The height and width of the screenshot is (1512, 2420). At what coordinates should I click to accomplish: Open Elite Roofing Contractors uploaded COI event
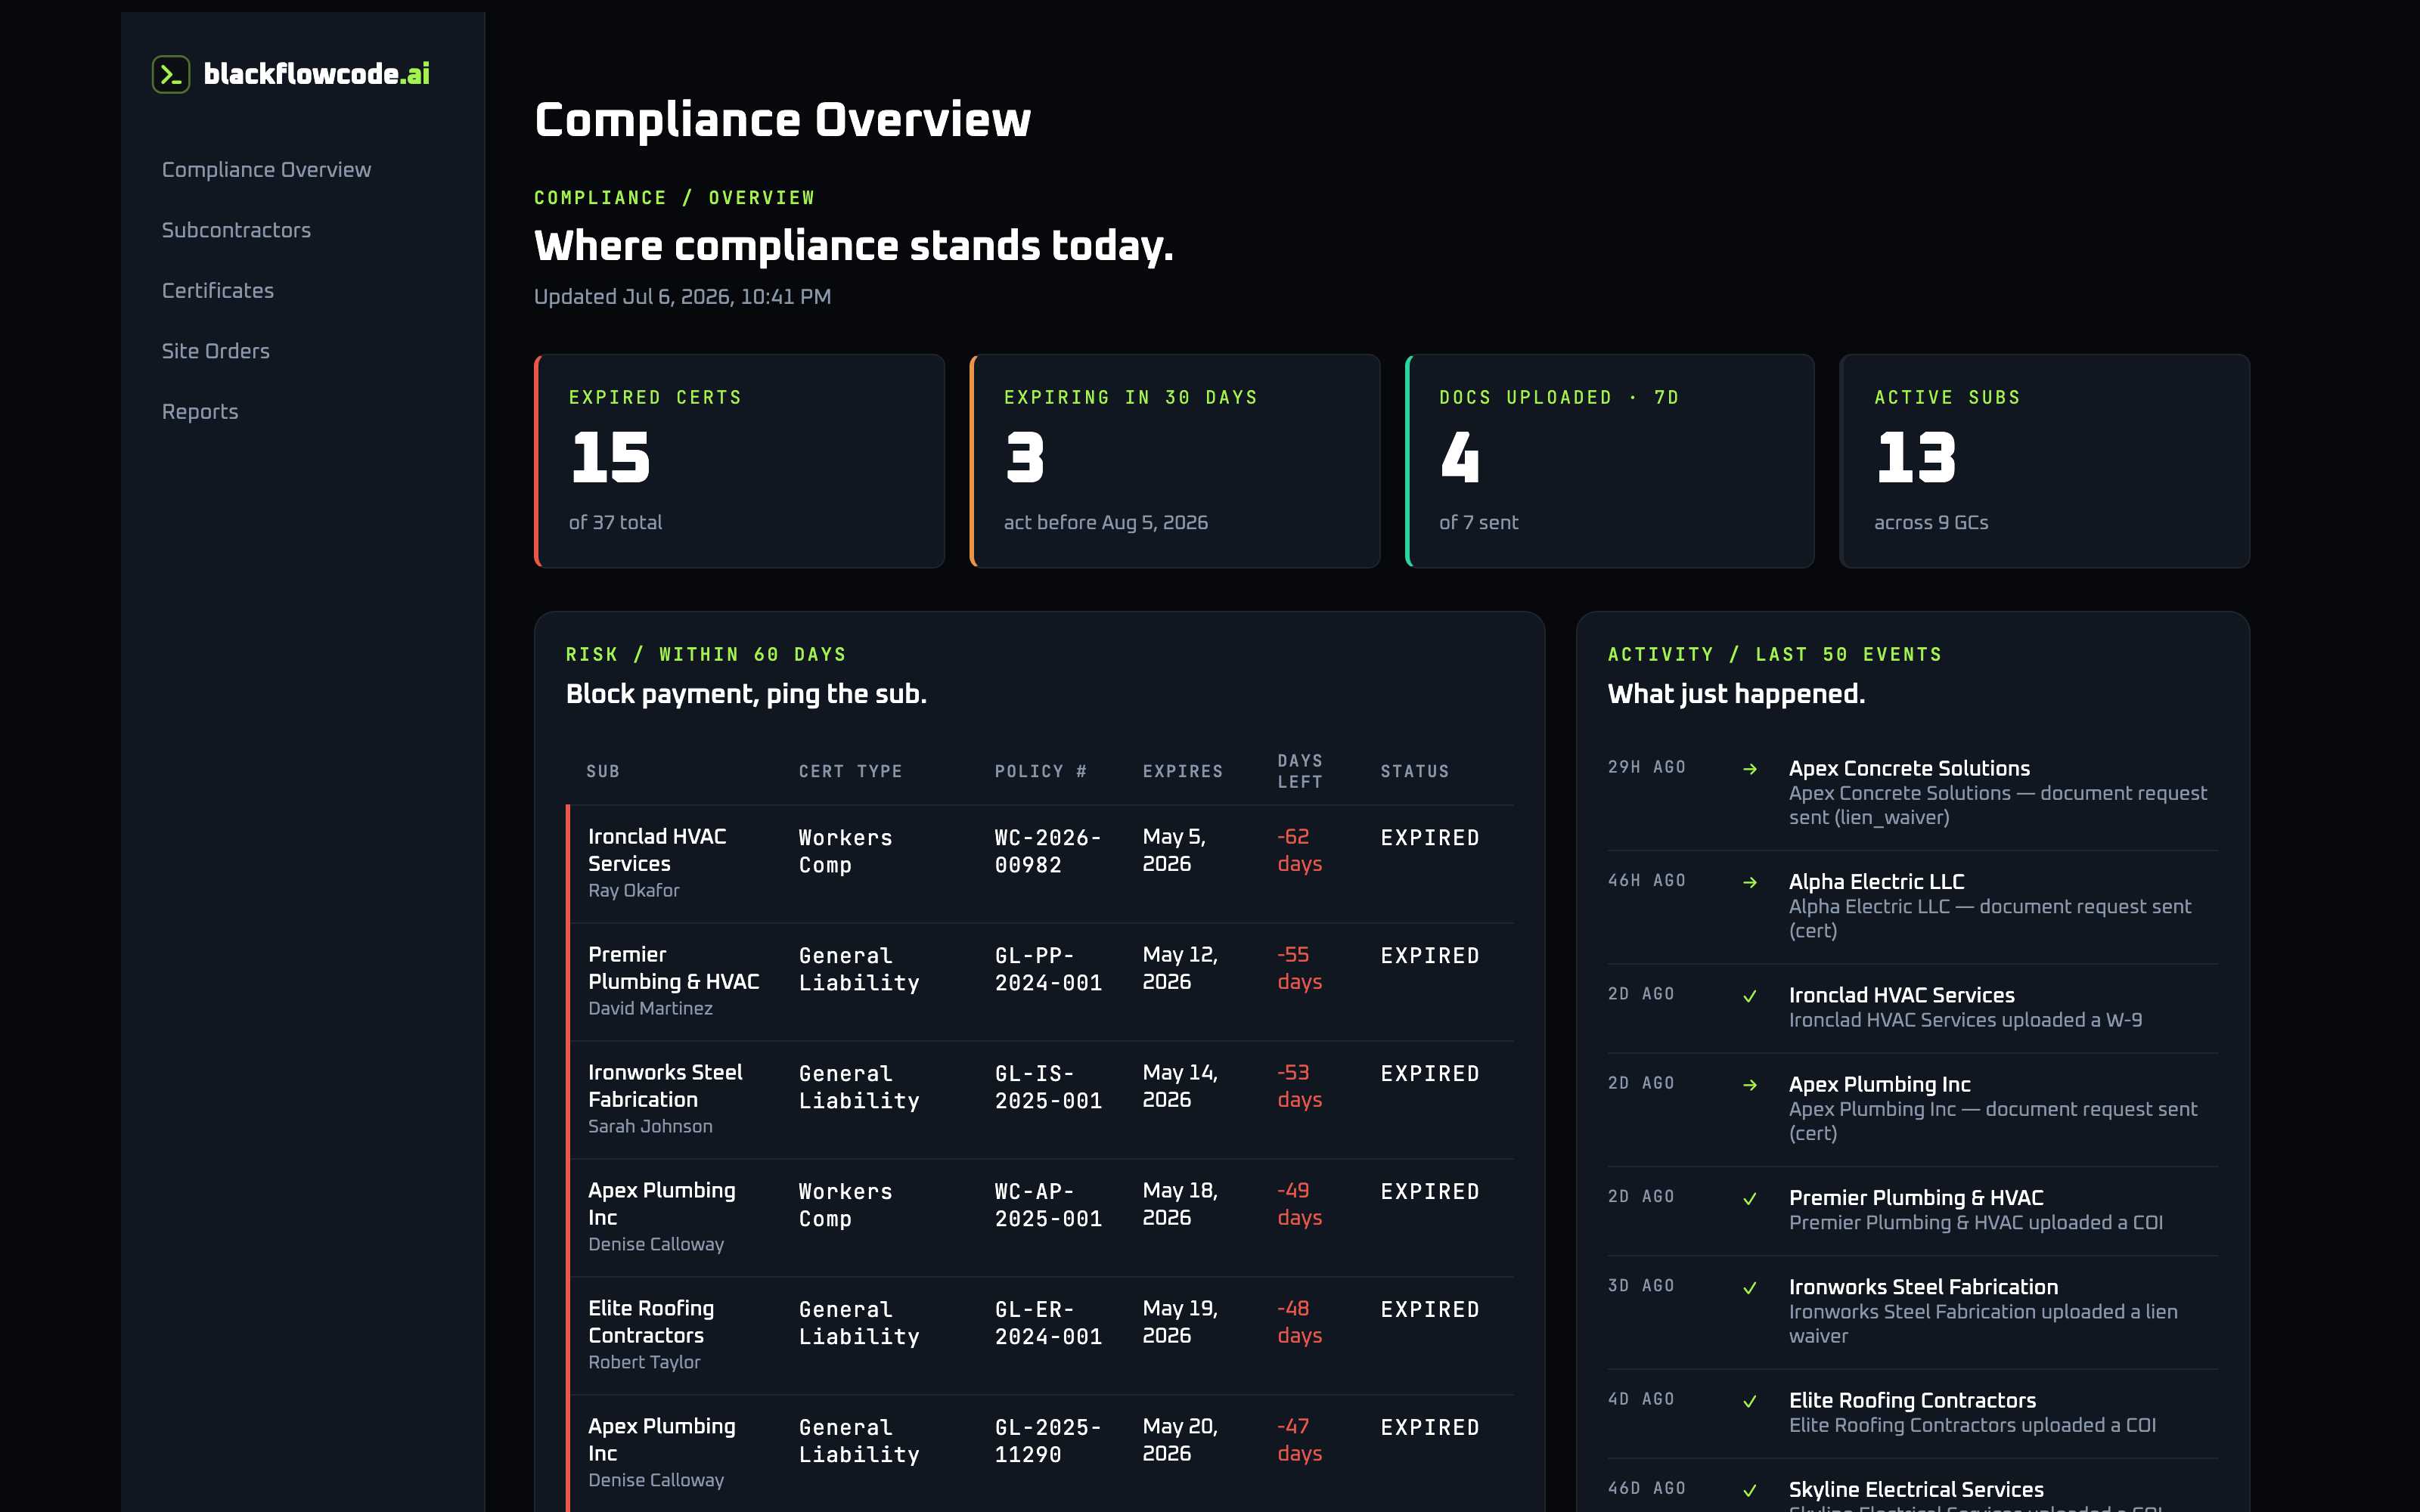[1912, 1413]
